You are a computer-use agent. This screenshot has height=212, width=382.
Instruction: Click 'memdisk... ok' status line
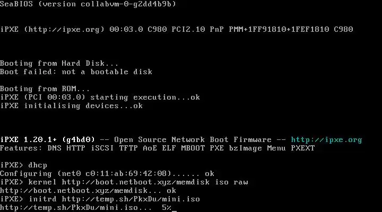[x=88, y=191]
